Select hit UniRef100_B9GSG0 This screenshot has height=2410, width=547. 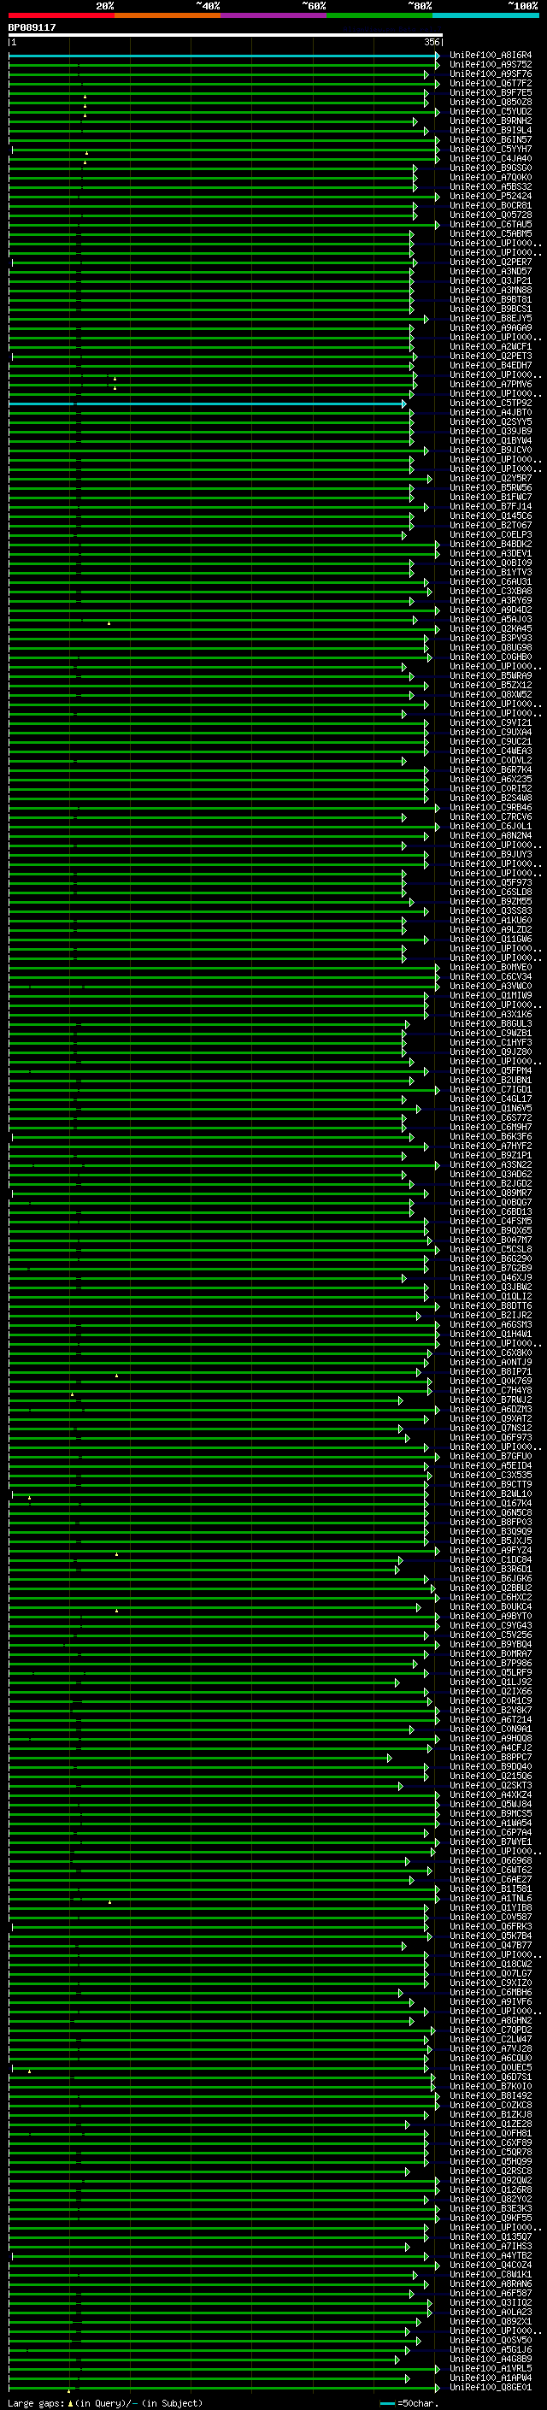(491, 168)
